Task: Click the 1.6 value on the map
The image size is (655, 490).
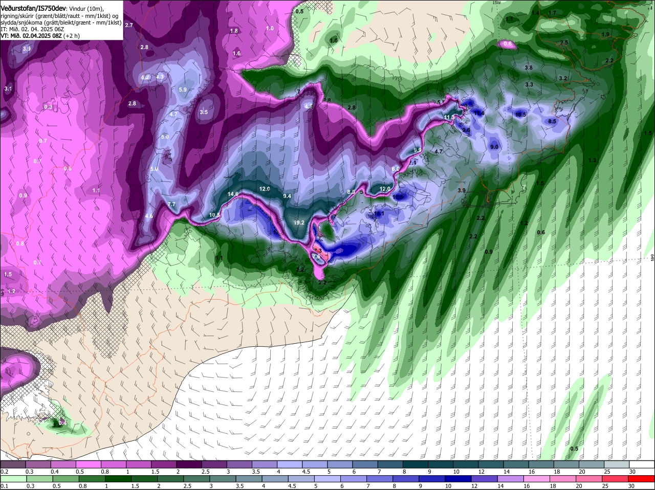Action: [236, 53]
